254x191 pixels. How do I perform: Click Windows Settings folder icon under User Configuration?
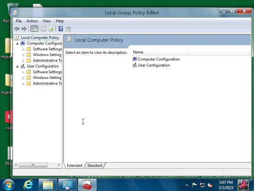point(29,77)
